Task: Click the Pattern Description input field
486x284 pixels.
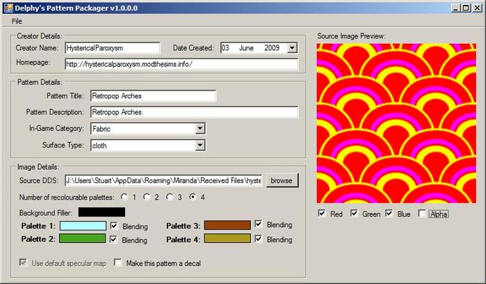Action: [195, 112]
